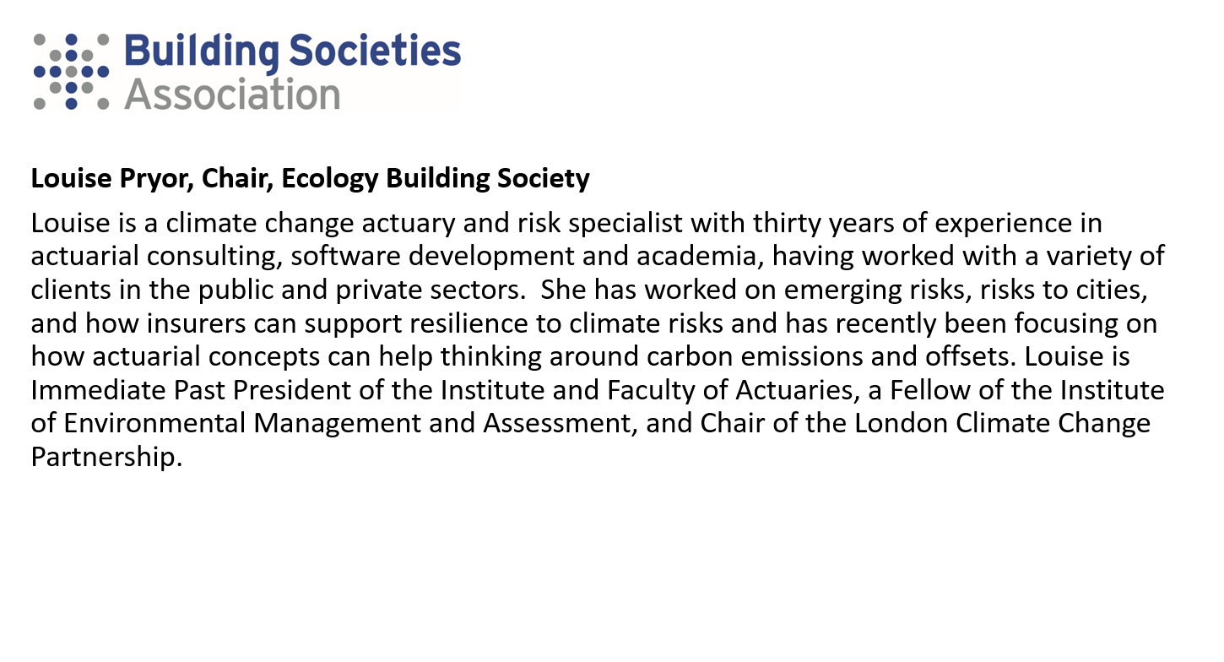Screen dimensions: 1224x662
Task: Click the dotted Building Societies Association logo icon
Action: click(72, 72)
